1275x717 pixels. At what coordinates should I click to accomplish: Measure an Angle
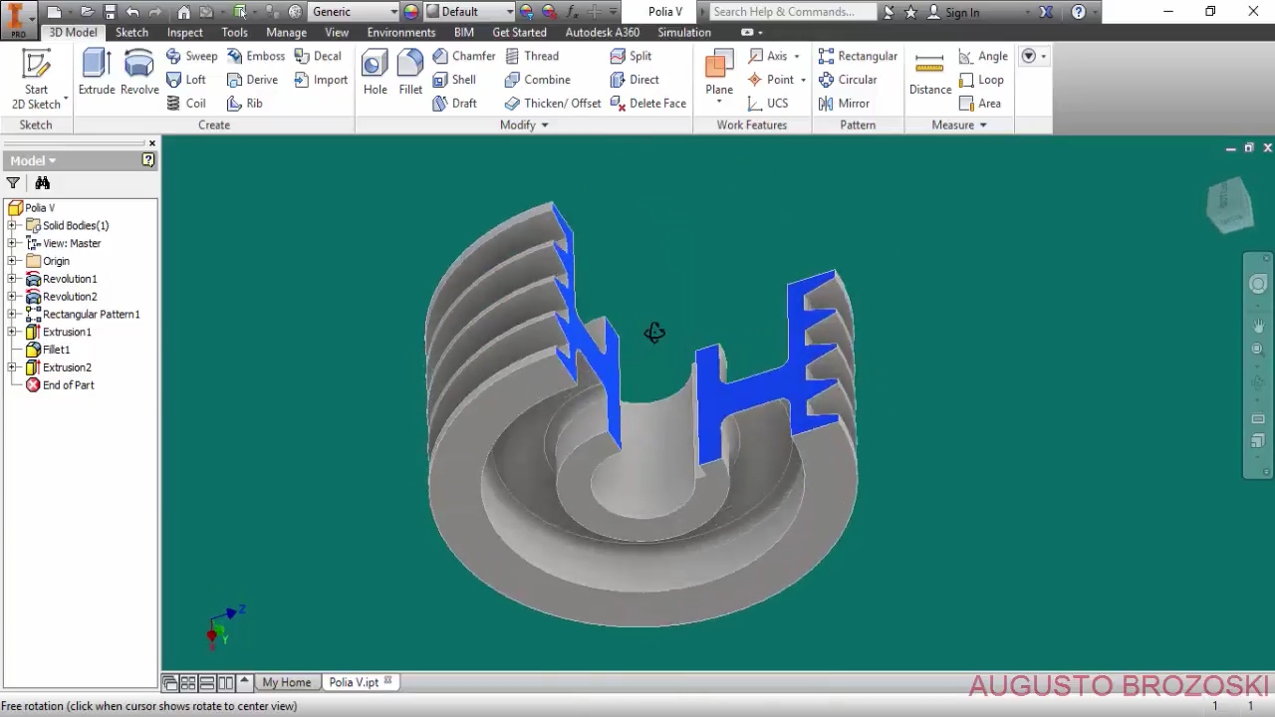[983, 56]
